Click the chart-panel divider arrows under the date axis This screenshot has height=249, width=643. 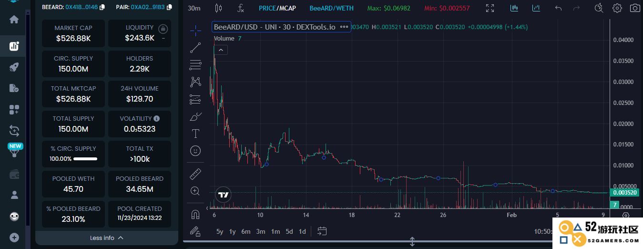tap(412, 242)
